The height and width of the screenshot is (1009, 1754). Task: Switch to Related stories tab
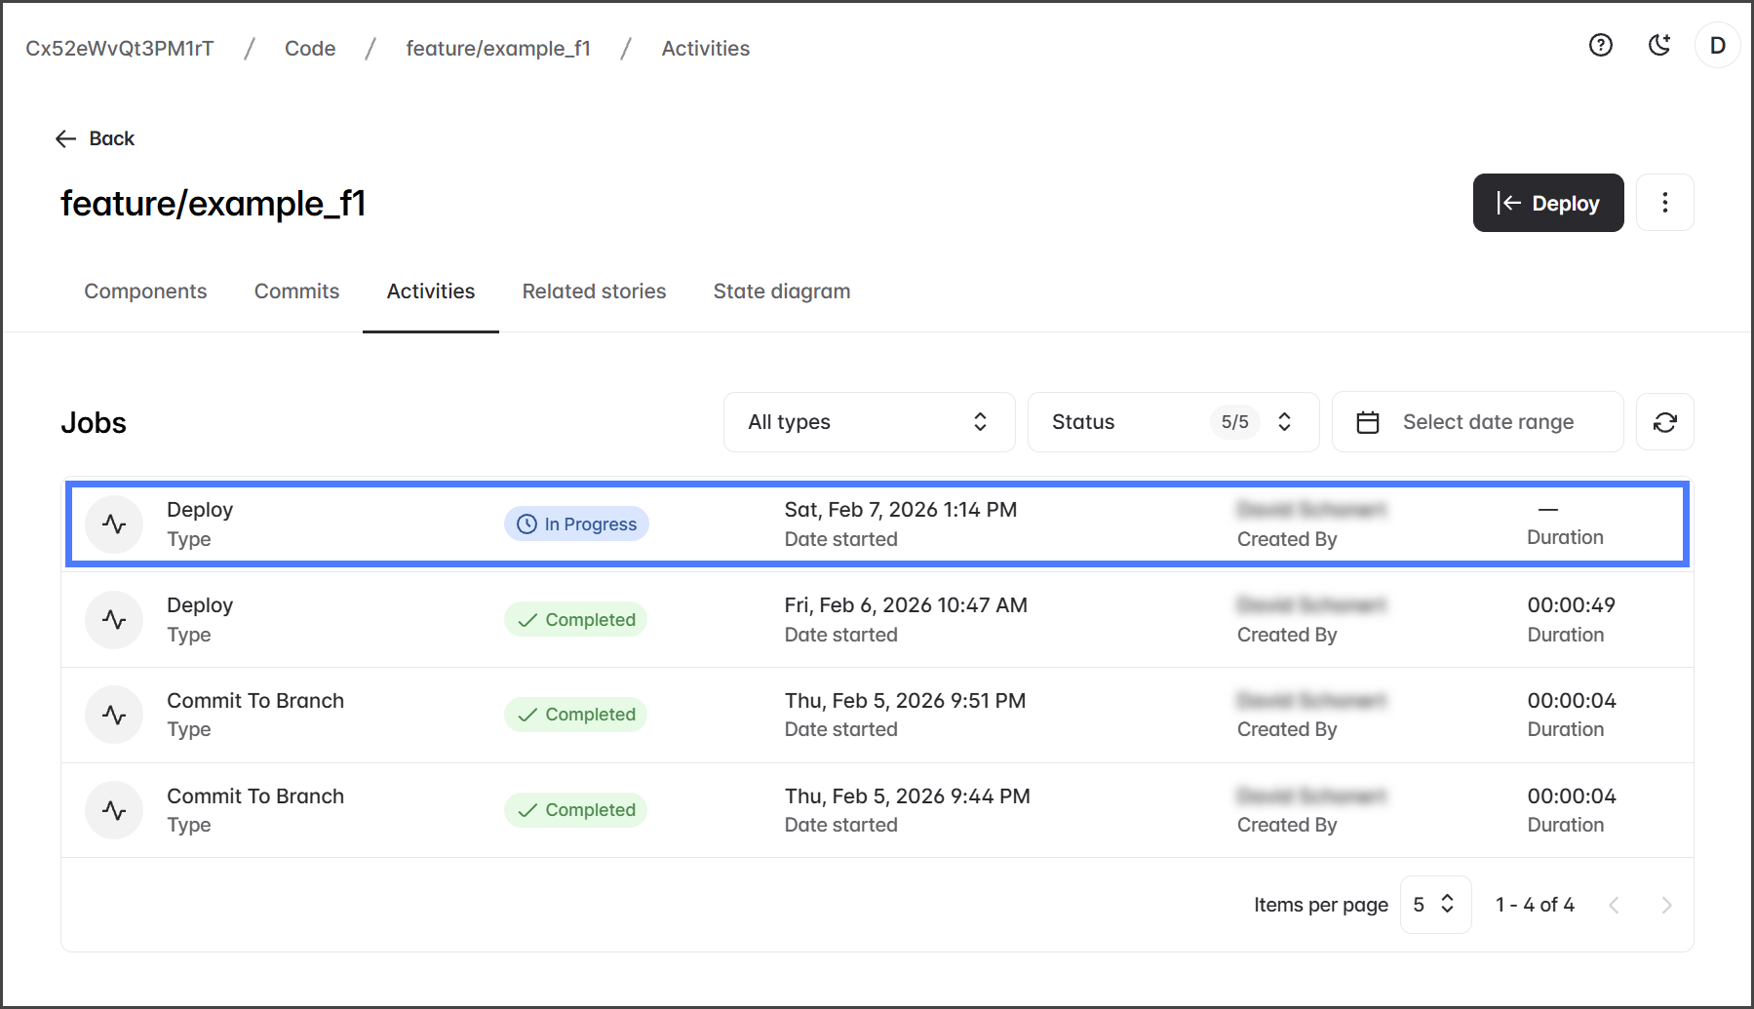click(x=594, y=291)
